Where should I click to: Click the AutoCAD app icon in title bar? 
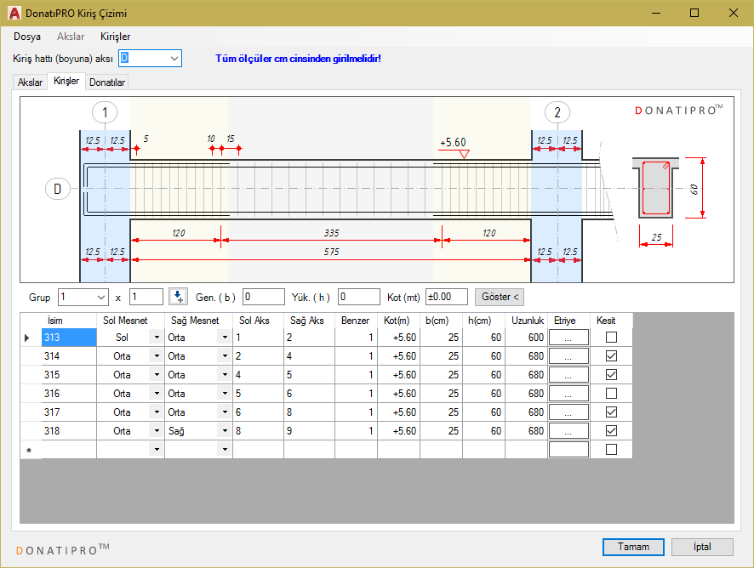(x=14, y=13)
